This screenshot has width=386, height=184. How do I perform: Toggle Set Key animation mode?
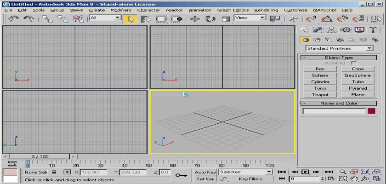click(x=205, y=179)
